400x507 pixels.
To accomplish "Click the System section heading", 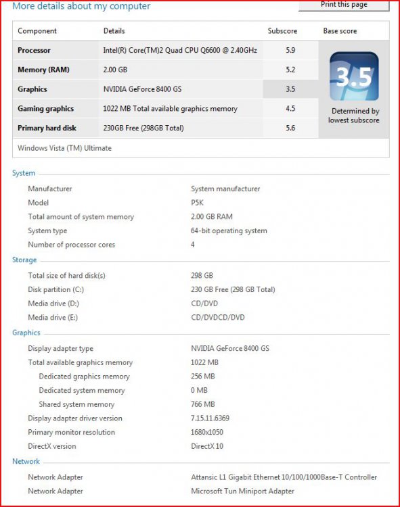I will pos(24,173).
